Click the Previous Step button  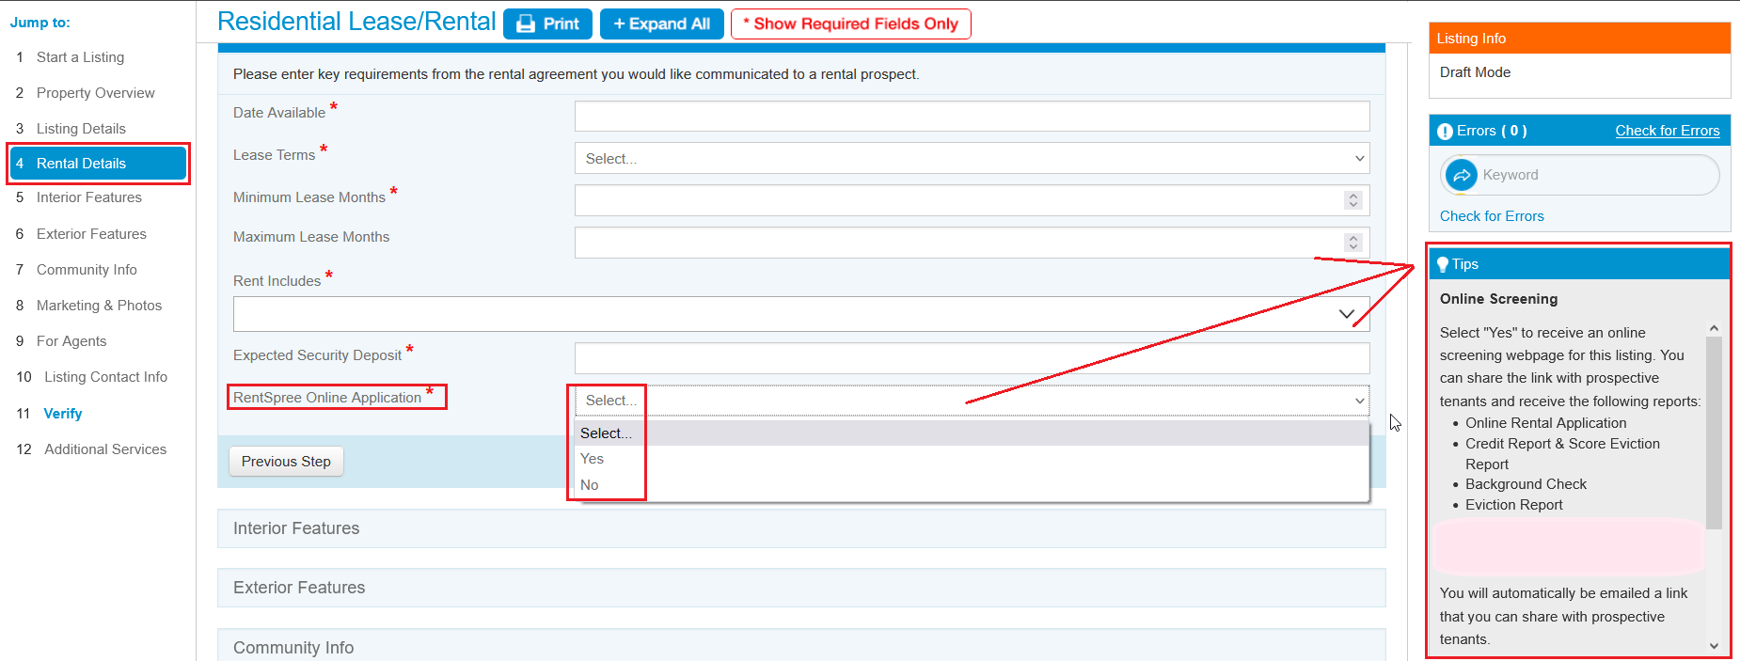coord(286,462)
